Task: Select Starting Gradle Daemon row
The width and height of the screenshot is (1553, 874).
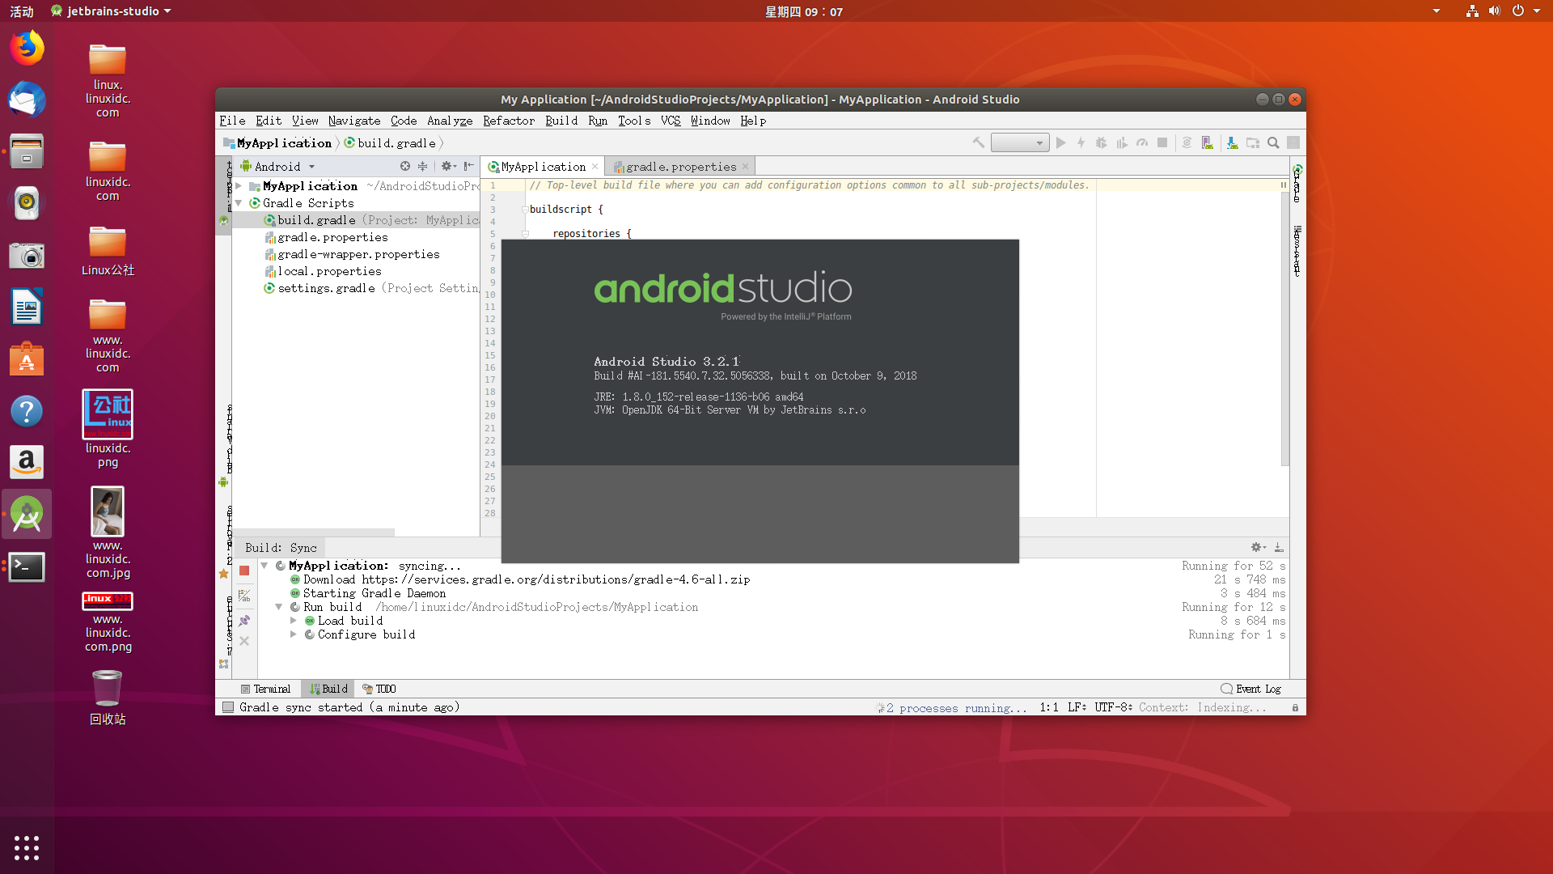Action: 772,593
